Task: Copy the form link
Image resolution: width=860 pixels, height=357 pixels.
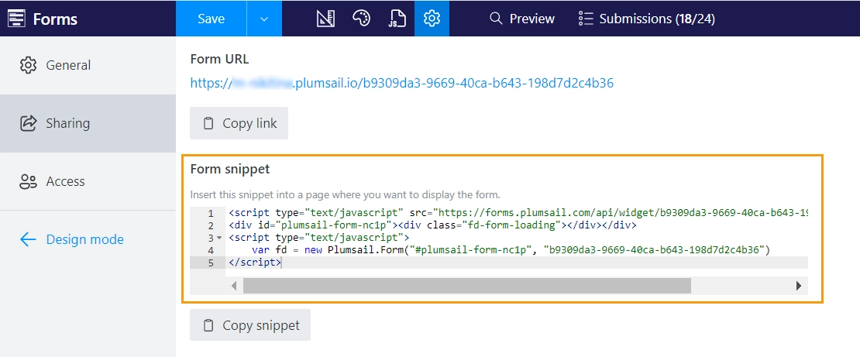Action: click(239, 123)
